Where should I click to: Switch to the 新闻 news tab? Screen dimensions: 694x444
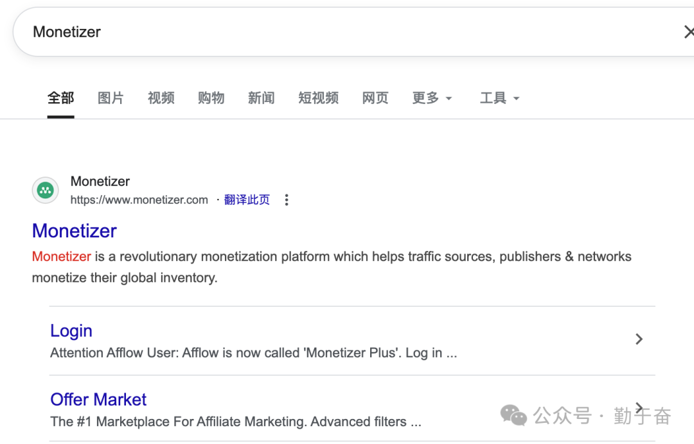coord(262,98)
